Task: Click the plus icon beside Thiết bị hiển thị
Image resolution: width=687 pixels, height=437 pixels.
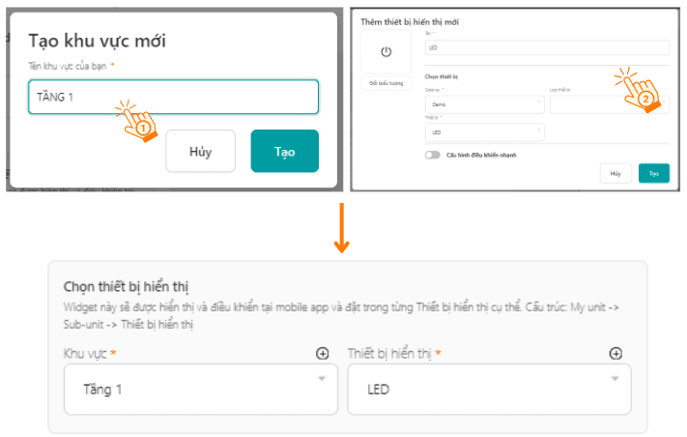Action: [x=615, y=354]
